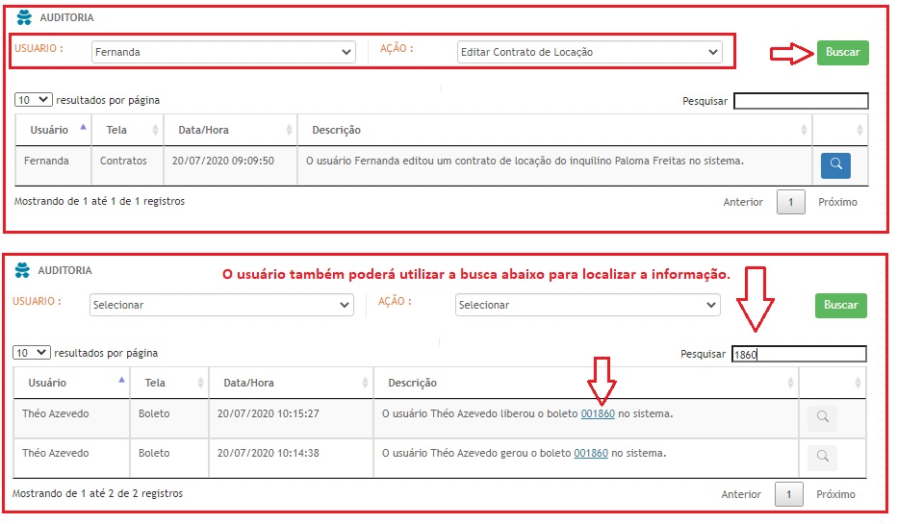Viewport: 897px width, 524px height.
Task: Sort by Descrição column in top table
Action: (553, 130)
